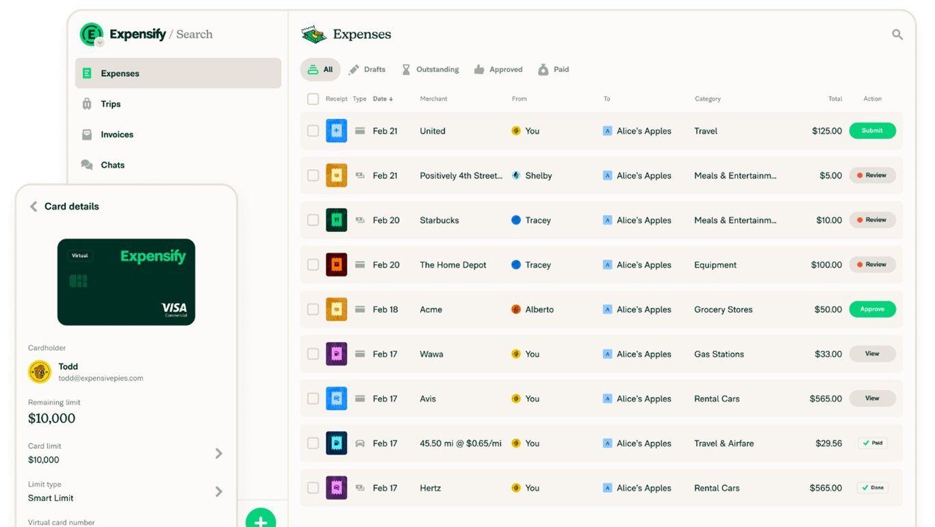This screenshot has height=527, width=935.
Task: Click the virtual Expensify card image
Action: click(x=126, y=282)
